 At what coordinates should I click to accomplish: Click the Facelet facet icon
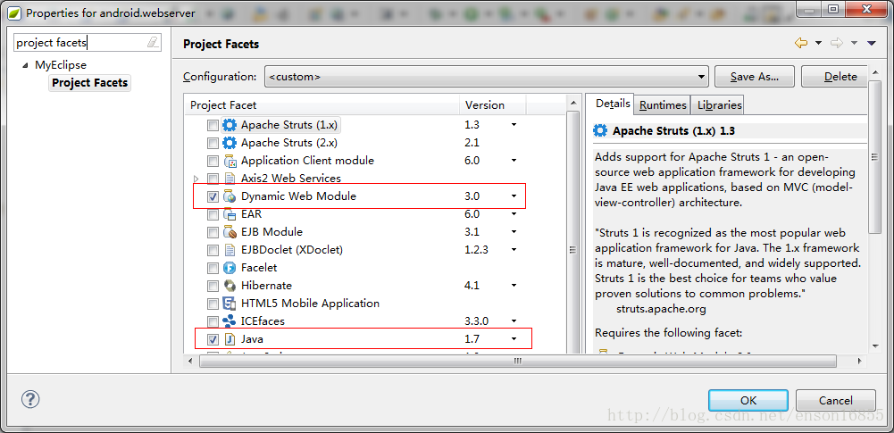click(x=230, y=268)
